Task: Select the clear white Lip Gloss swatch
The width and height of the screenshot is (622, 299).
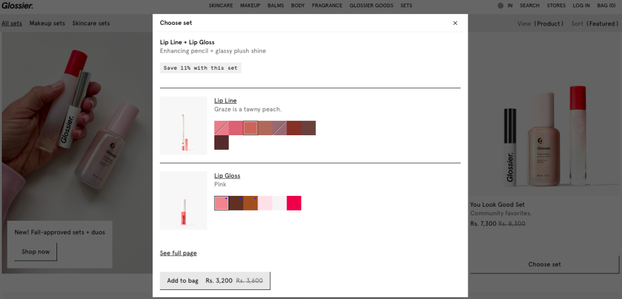Action: click(x=279, y=203)
